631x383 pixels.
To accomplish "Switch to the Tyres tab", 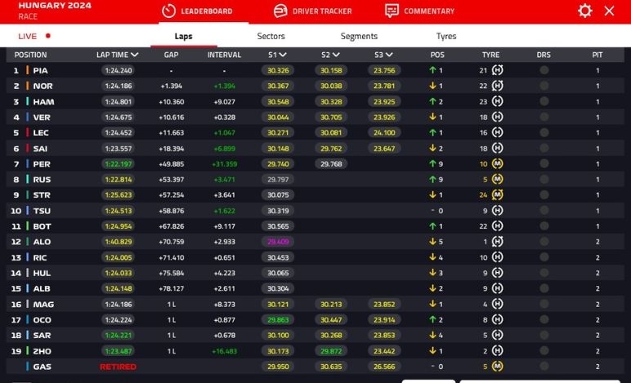I will click(446, 36).
